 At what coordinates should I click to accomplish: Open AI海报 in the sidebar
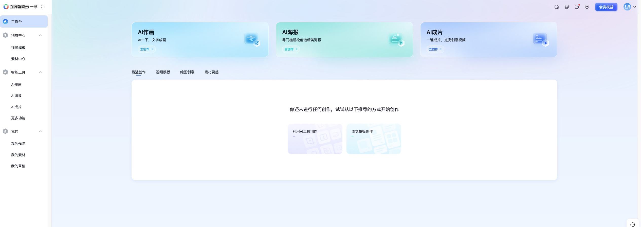point(16,96)
